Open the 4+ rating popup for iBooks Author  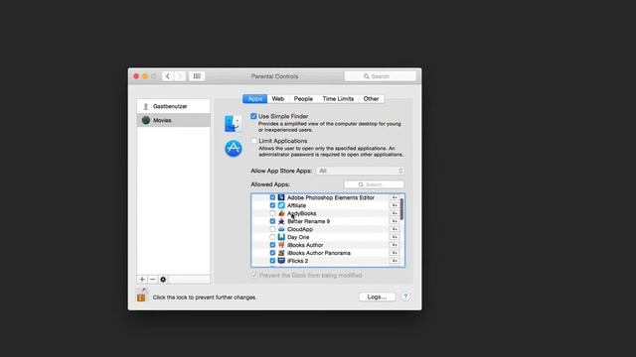tap(395, 245)
